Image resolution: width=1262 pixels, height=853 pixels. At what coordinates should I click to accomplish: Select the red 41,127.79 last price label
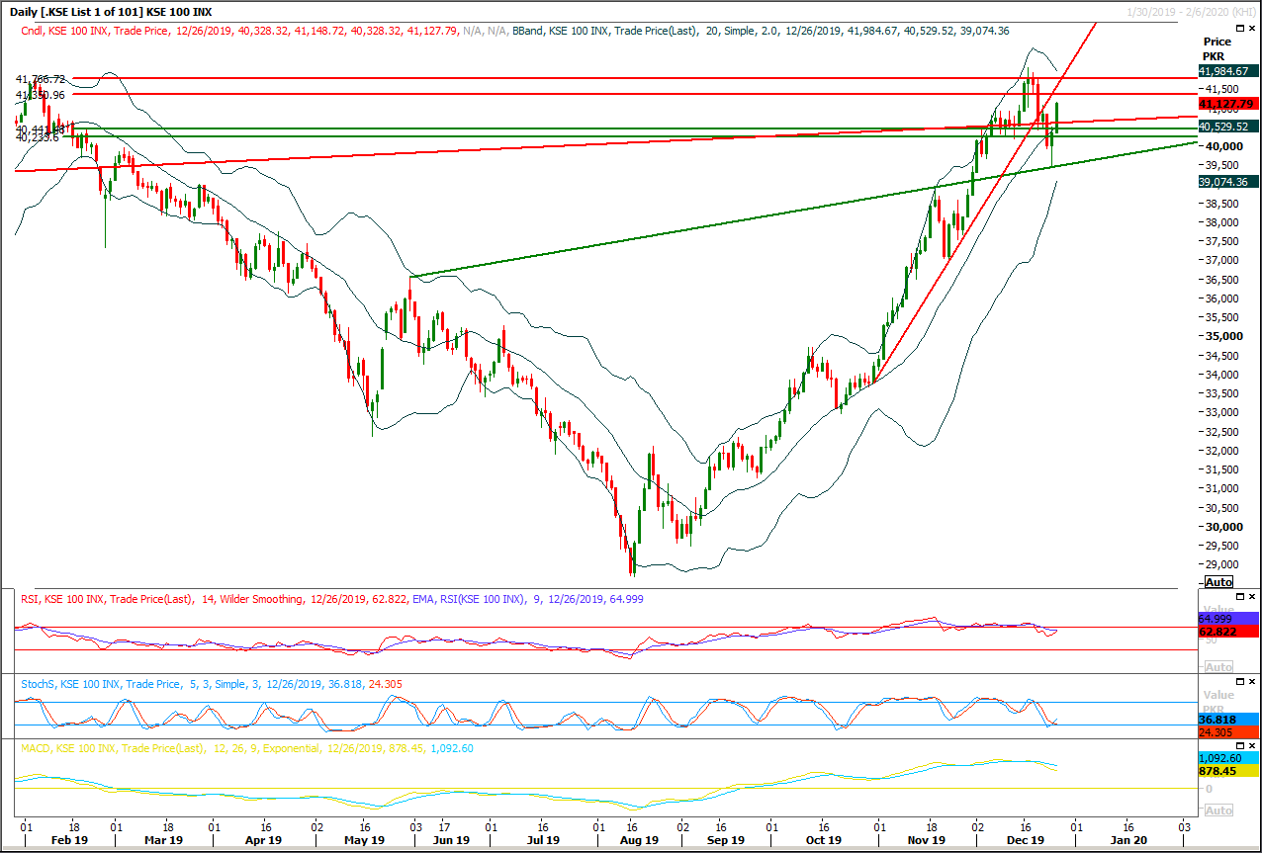click(x=1226, y=103)
